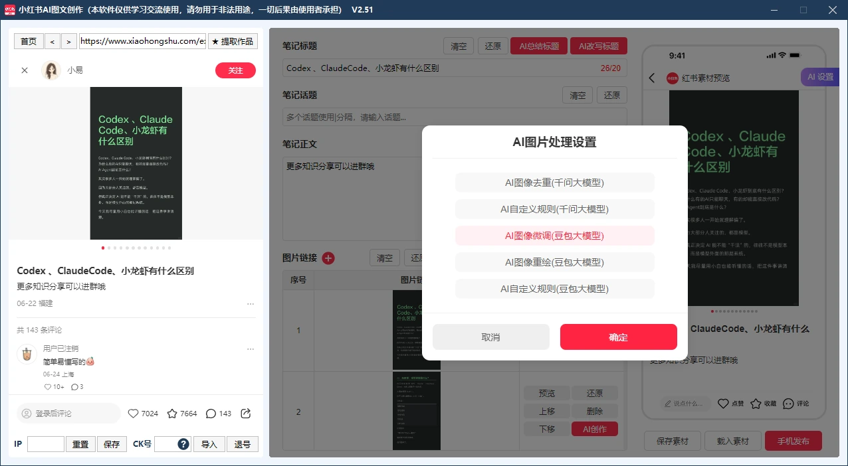
Task: Click the 手机发布 button
Action: (793, 441)
